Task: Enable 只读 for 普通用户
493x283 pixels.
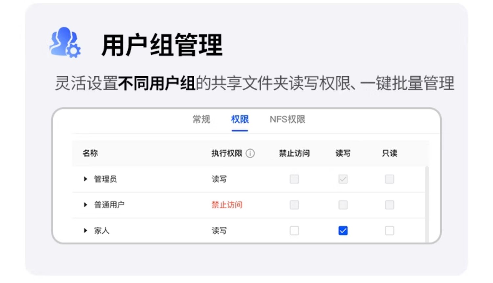Action: click(x=389, y=205)
